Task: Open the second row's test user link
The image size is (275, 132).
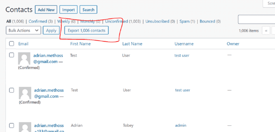Action: tap(183, 90)
